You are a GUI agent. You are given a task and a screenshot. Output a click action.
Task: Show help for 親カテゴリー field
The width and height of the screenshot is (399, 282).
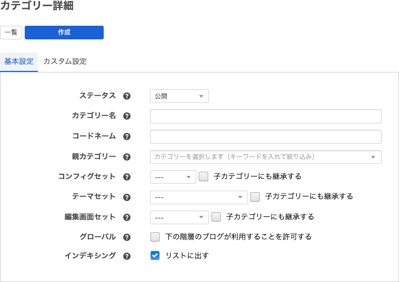click(126, 157)
